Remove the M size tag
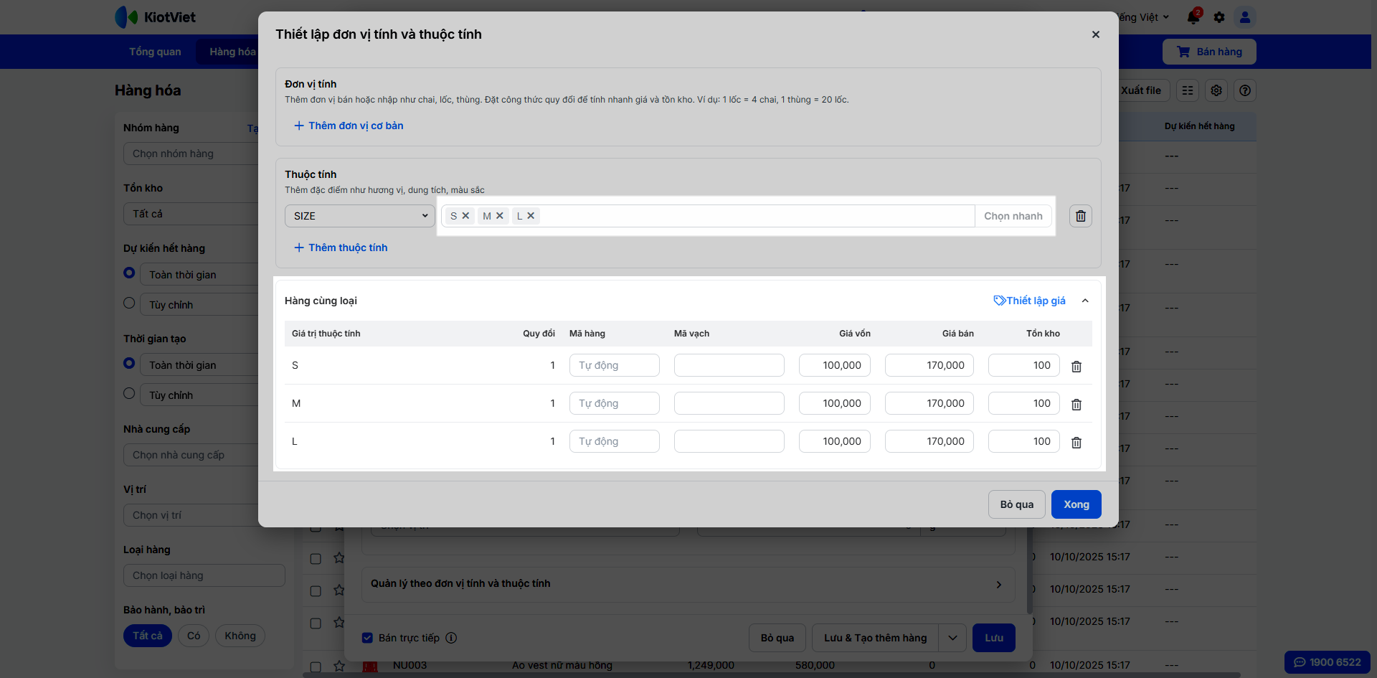 500,216
